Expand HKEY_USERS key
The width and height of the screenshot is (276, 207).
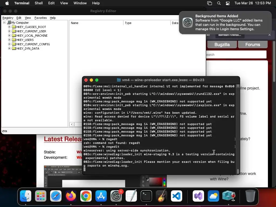(9, 40)
